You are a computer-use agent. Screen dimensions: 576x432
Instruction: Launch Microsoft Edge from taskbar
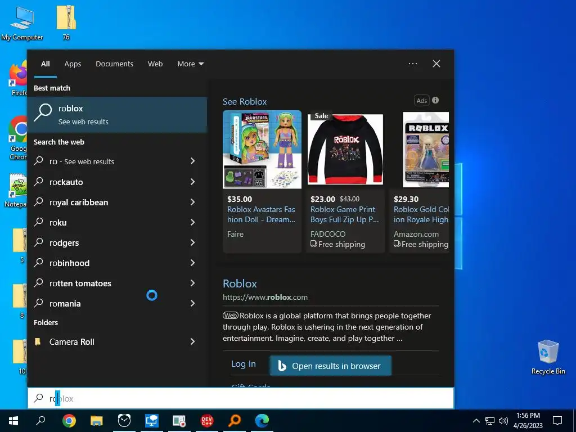[262, 420]
